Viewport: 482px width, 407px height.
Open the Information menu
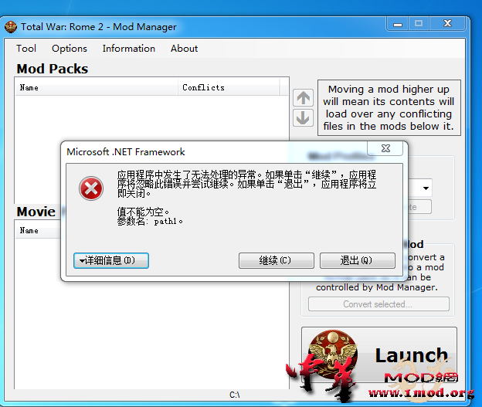point(128,48)
